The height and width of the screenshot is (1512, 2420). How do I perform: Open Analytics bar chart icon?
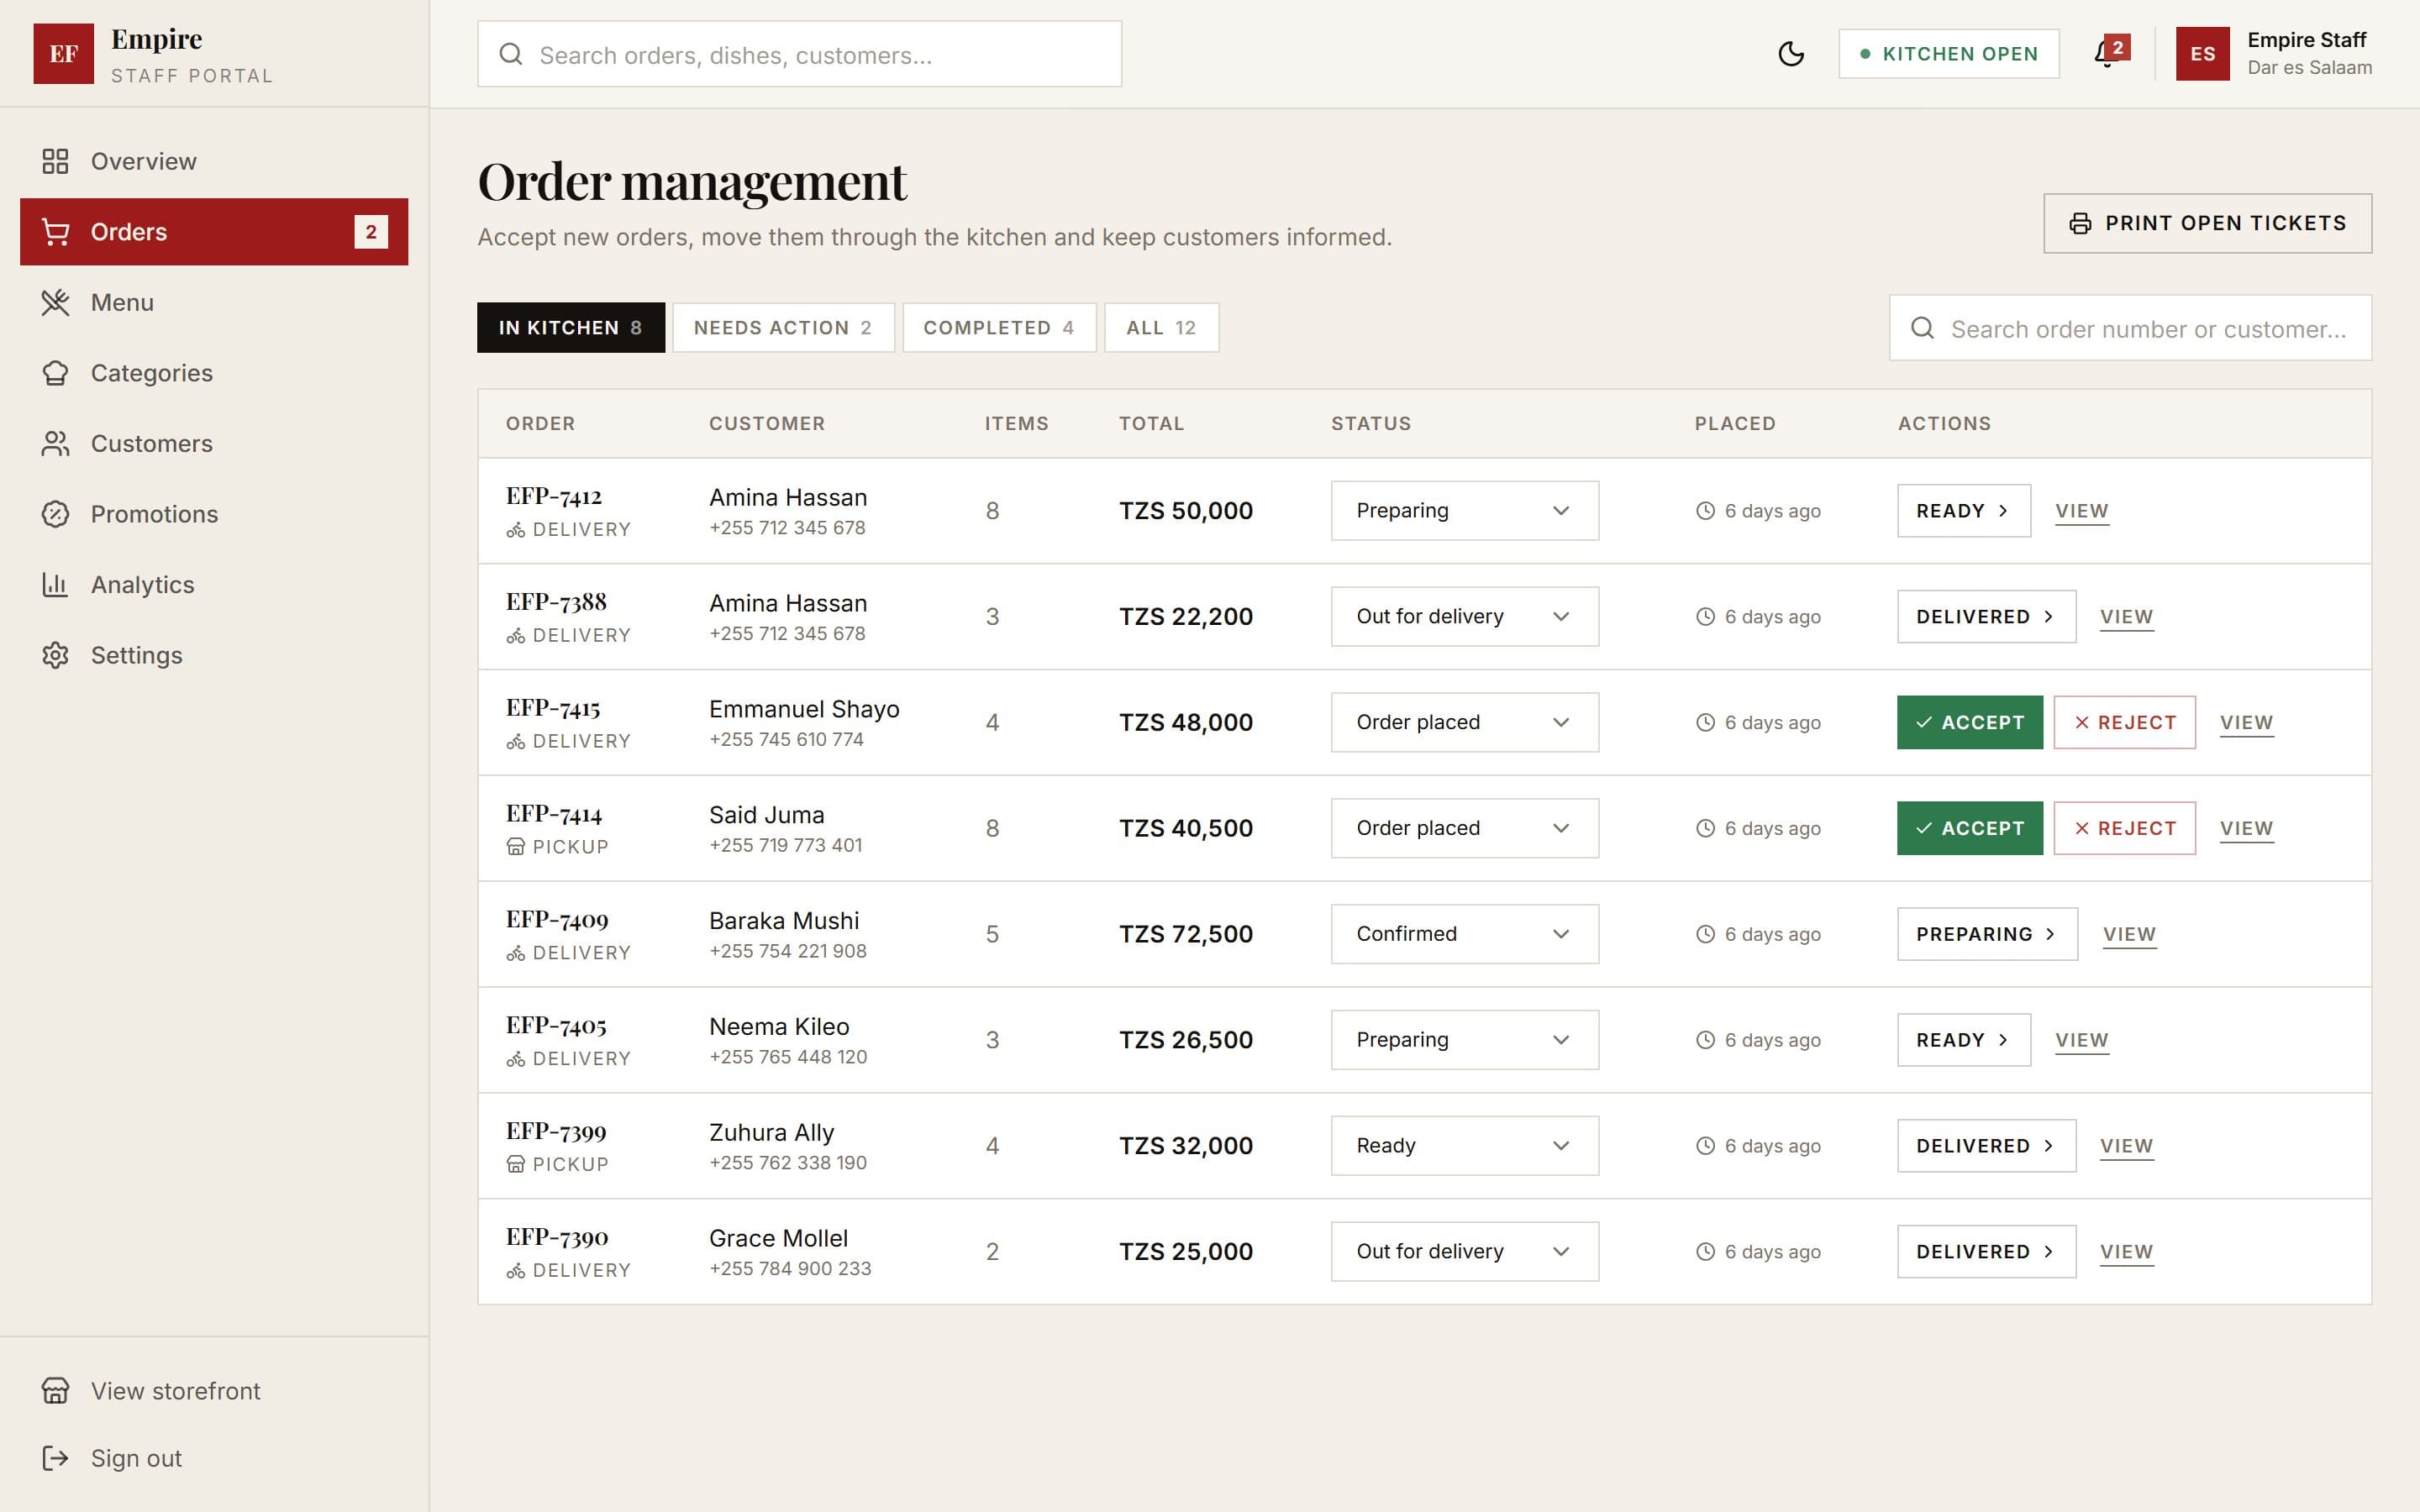pyautogui.click(x=55, y=585)
